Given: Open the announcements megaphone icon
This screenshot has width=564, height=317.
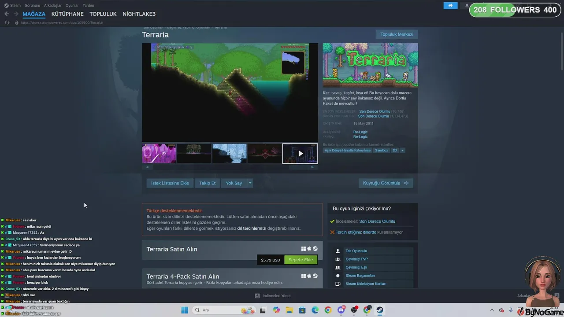Looking at the screenshot, I should coord(450,6).
